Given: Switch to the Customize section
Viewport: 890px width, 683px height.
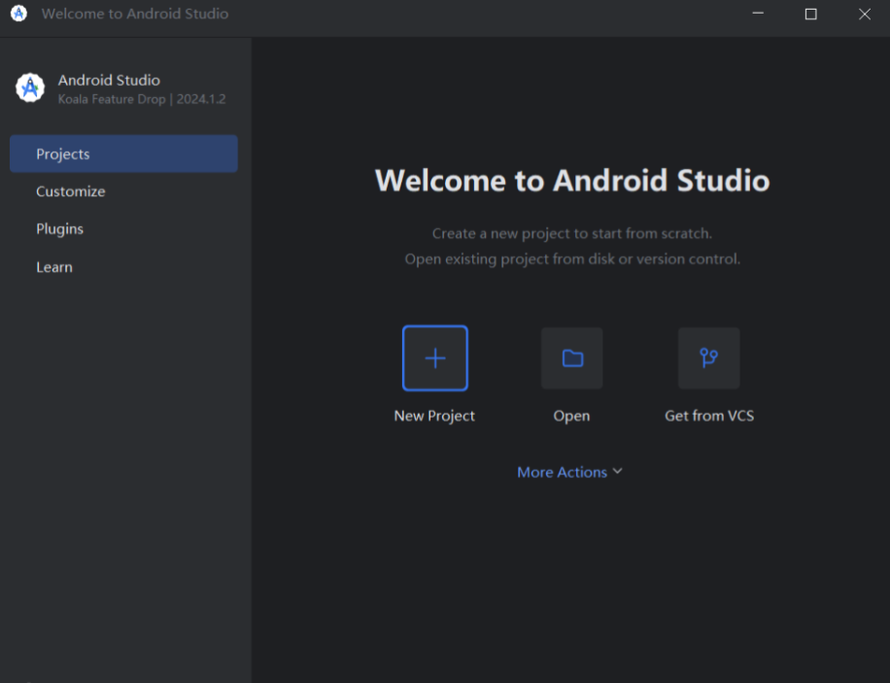Looking at the screenshot, I should point(70,191).
